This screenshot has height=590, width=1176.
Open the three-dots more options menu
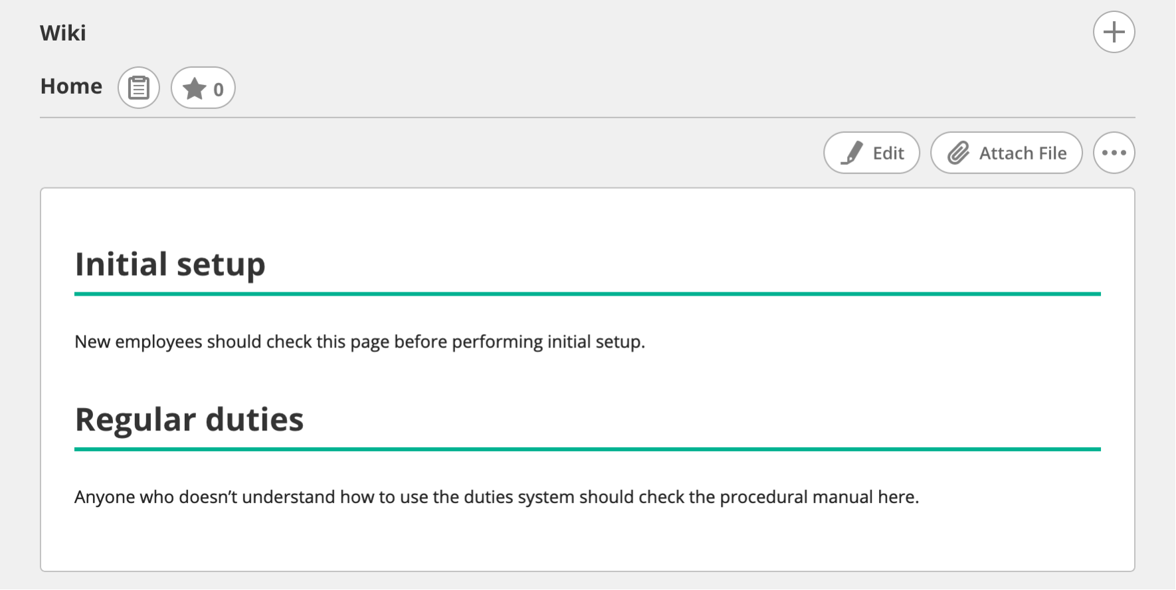pyautogui.click(x=1114, y=153)
